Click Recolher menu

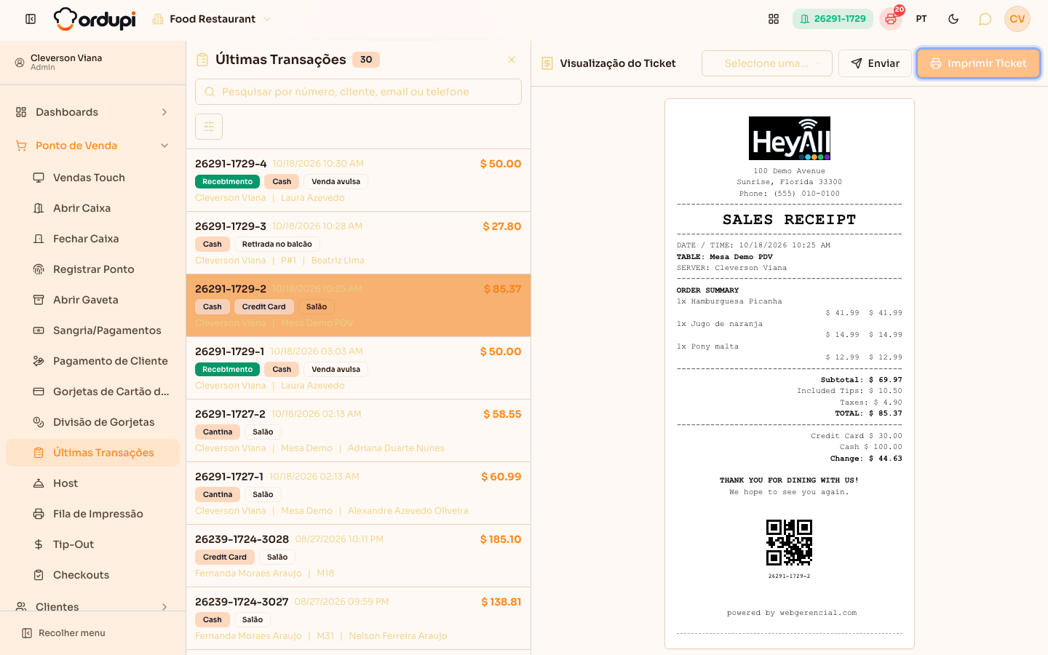click(x=64, y=633)
